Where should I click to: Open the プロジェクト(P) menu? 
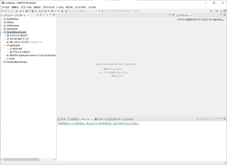pyautogui.click(x=48, y=7)
